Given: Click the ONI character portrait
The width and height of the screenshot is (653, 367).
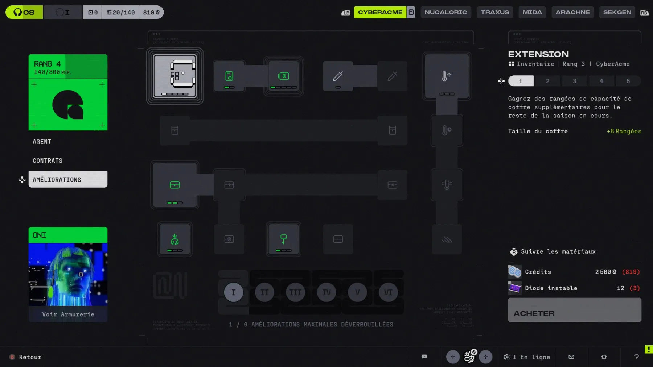Looking at the screenshot, I should (68, 274).
